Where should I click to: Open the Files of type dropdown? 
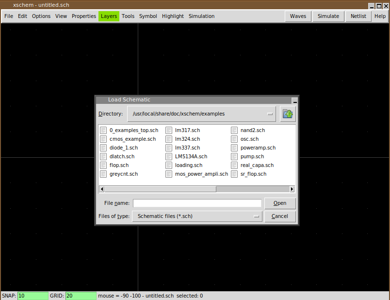[257, 217]
